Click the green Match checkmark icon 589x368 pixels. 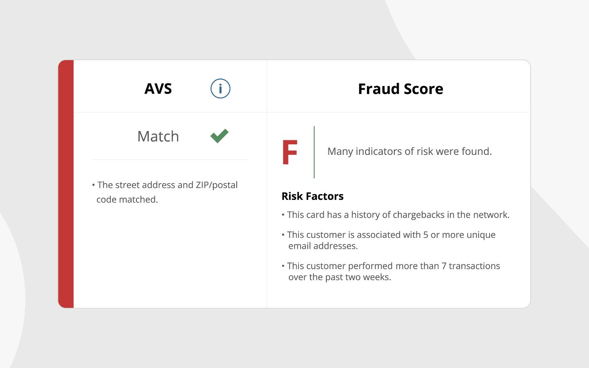tap(219, 136)
